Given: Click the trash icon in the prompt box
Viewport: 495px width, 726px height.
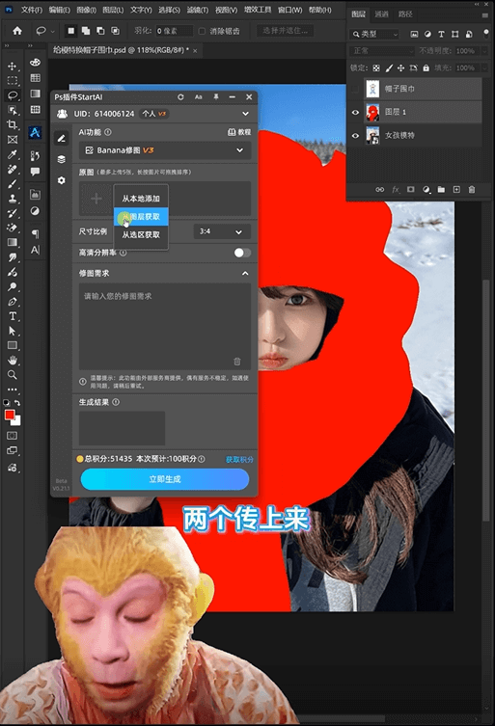Looking at the screenshot, I should tap(236, 361).
